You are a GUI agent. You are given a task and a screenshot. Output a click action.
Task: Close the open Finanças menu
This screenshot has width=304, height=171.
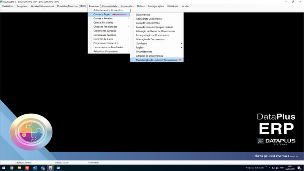point(94,6)
